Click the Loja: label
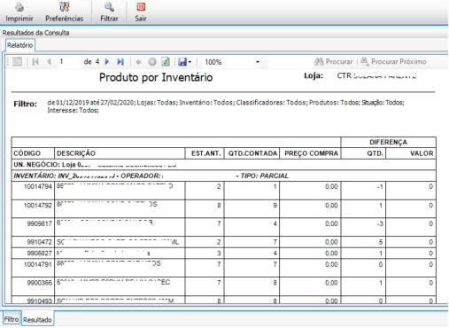Screen dimensions: 449x328 pyautogui.click(x=314, y=75)
